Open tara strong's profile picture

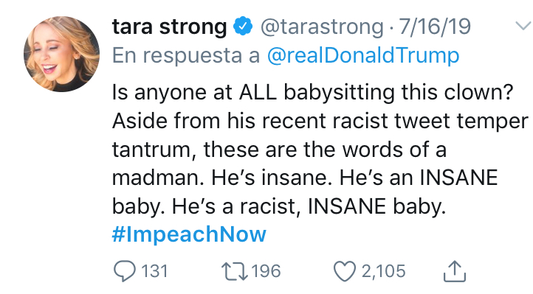coord(61,54)
